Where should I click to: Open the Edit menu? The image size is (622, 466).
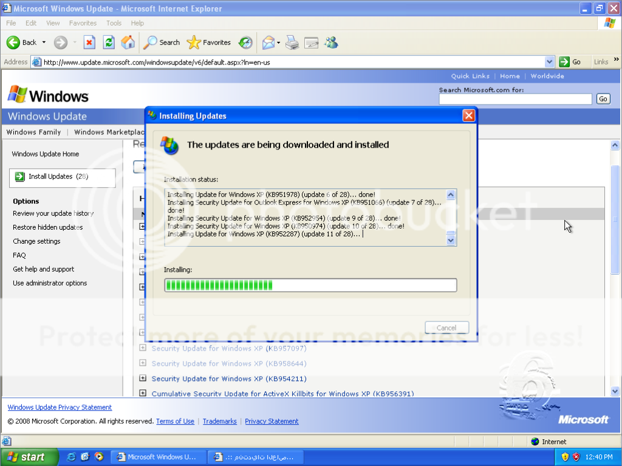click(31, 23)
